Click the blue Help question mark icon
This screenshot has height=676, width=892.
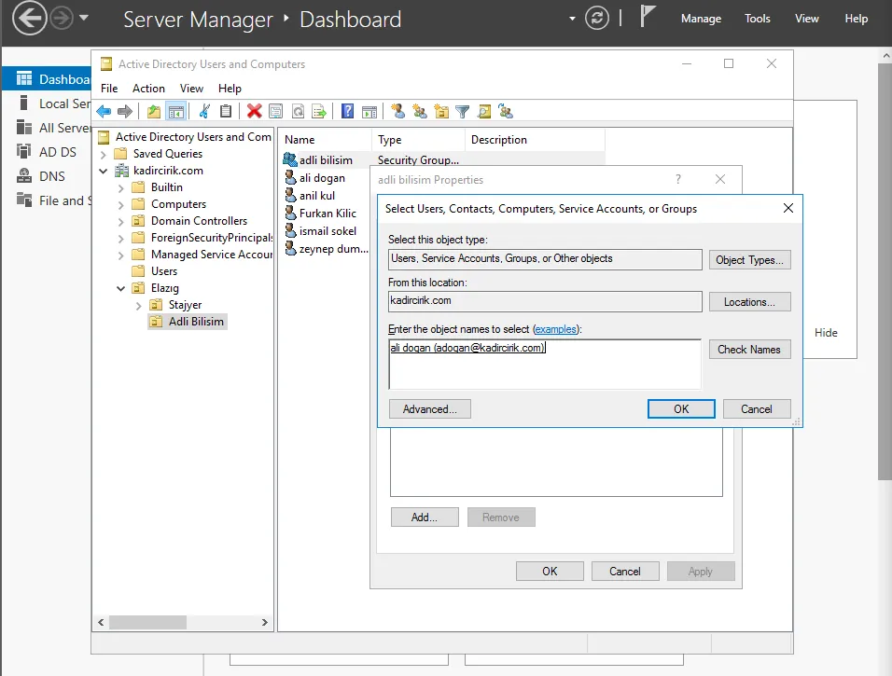point(348,112)
